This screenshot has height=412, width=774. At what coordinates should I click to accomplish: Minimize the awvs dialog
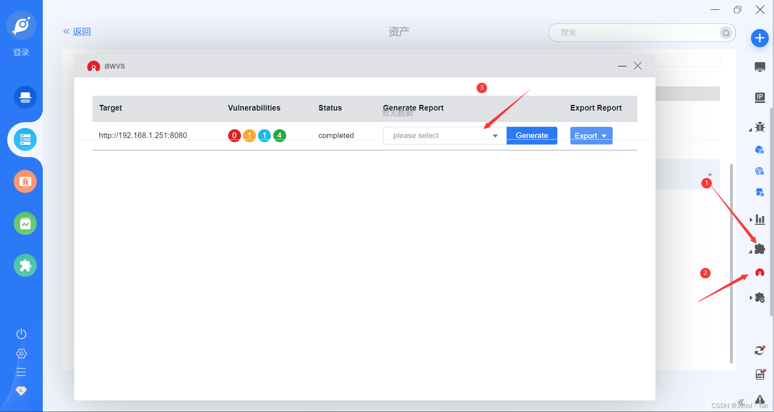pos(622,66)
